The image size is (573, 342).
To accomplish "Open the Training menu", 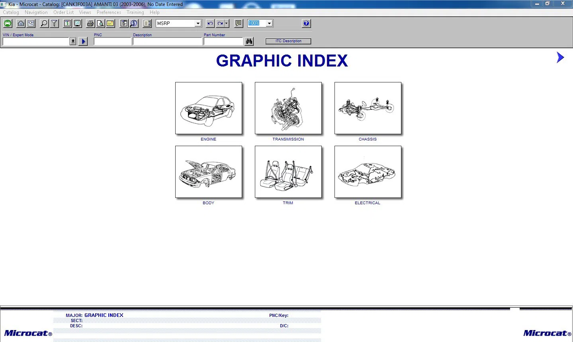I will click(x=135, y=12).
